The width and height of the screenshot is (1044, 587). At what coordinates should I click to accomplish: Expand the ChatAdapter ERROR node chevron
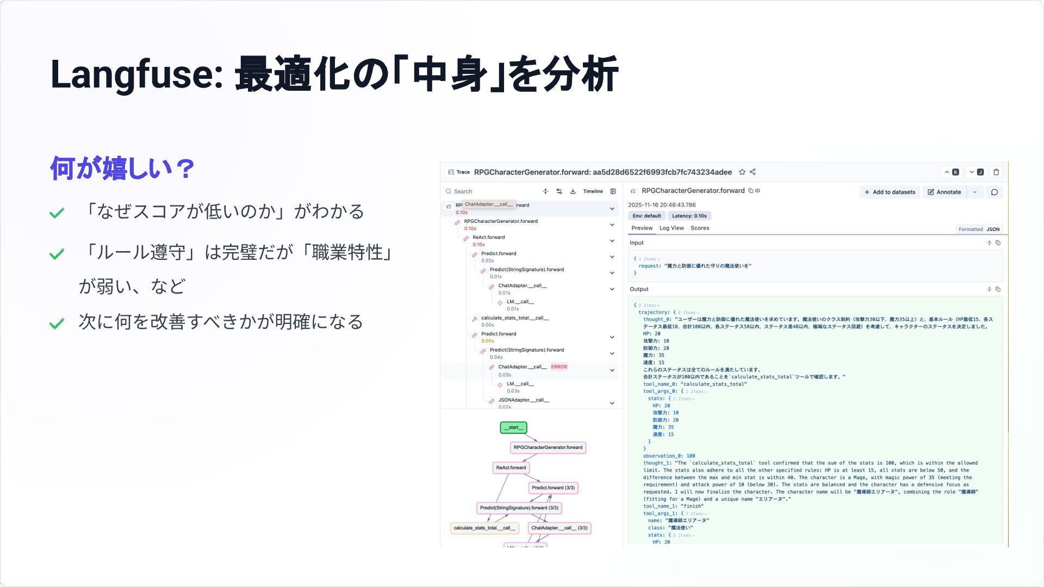click(x=612, y=371)
